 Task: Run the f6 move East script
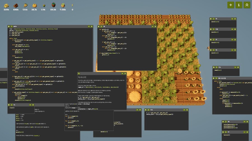[211, 50]
